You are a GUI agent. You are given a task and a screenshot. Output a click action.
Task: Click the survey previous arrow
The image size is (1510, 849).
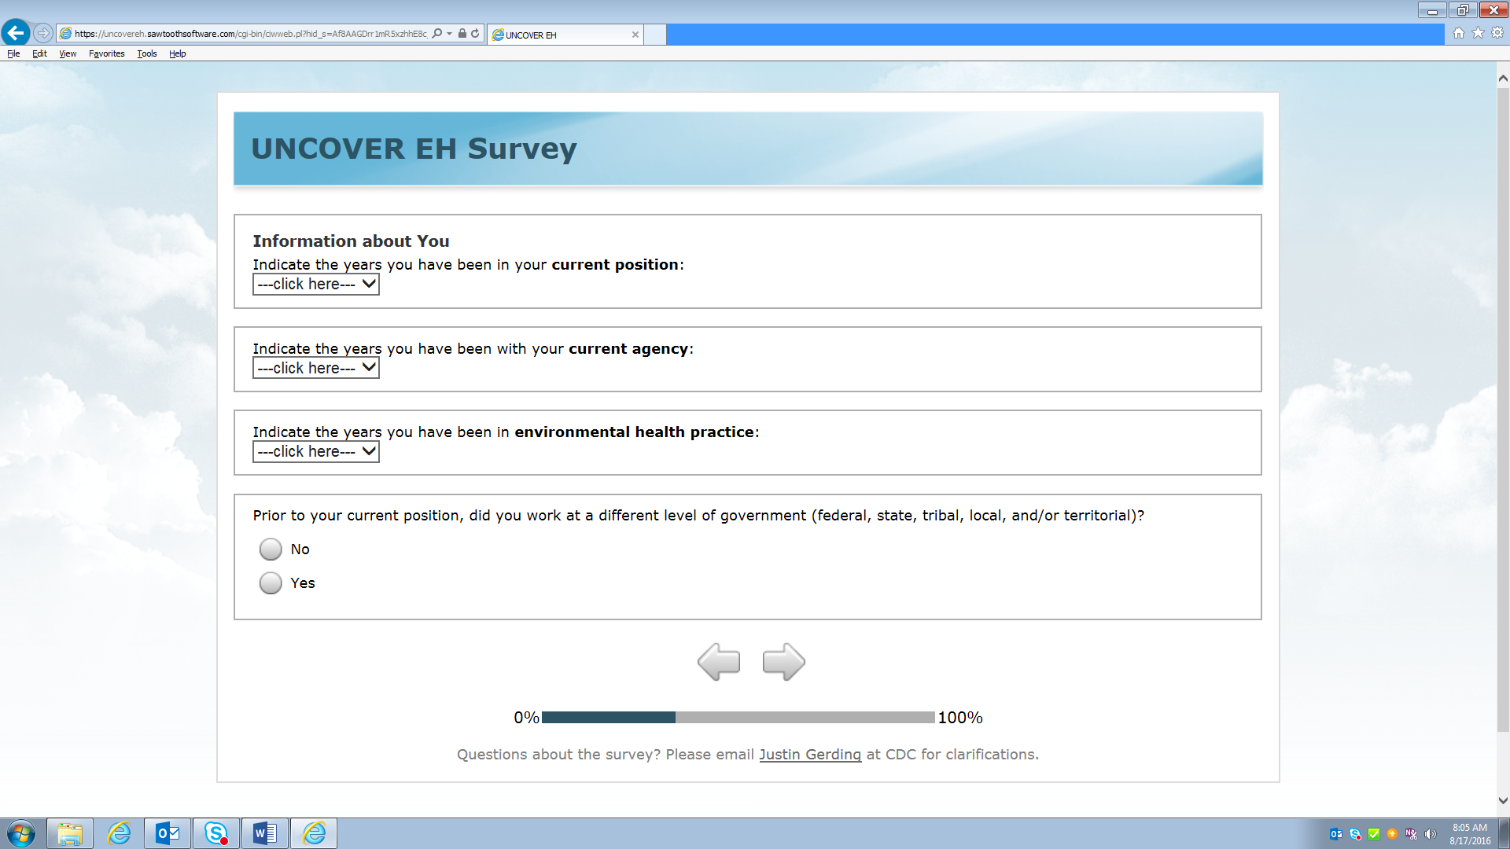719,662
